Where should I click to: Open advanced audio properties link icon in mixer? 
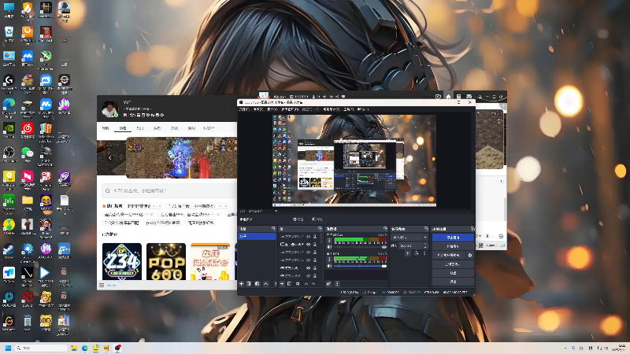(328, 284)
